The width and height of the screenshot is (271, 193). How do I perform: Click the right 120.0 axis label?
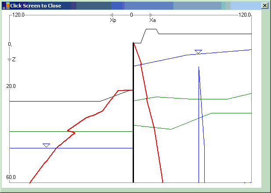[244, 15]
